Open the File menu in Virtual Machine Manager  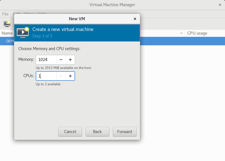[5, 14]
